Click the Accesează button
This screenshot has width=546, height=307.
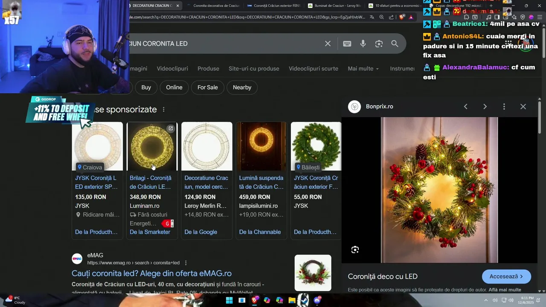506,276
